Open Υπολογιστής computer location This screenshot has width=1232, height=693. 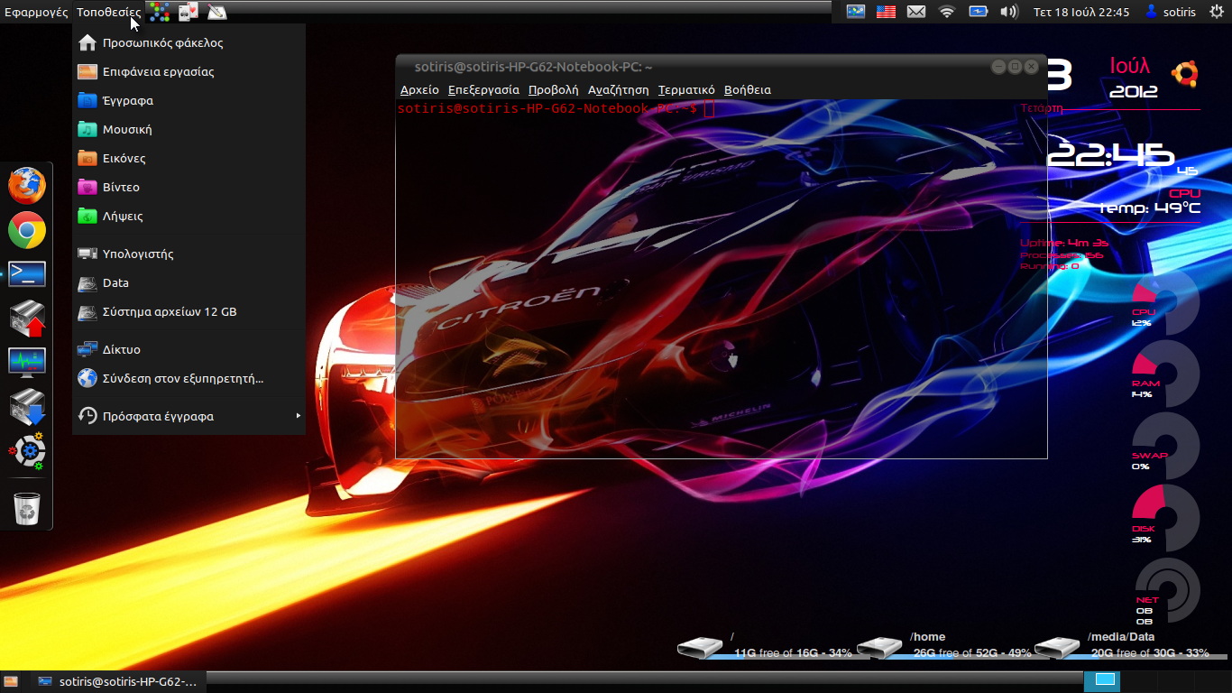click(x=188, y=254)
